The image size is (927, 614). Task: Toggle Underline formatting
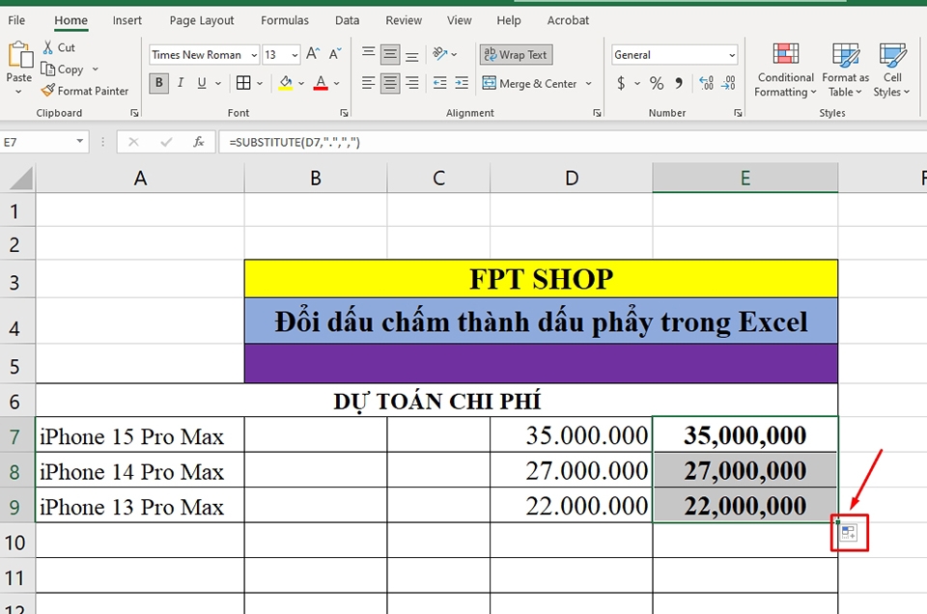coord(202,83)
